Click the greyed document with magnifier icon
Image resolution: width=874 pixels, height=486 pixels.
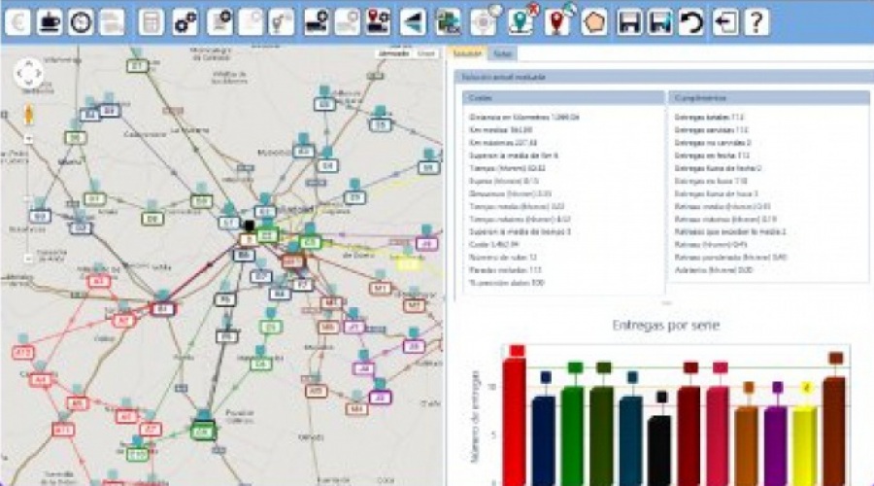click(251, 22)
